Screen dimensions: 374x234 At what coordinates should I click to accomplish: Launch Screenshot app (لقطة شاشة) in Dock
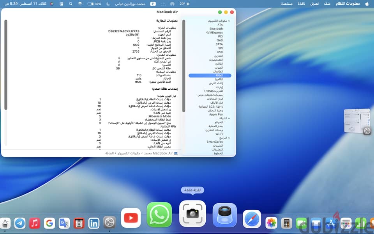tap(192, 213)
